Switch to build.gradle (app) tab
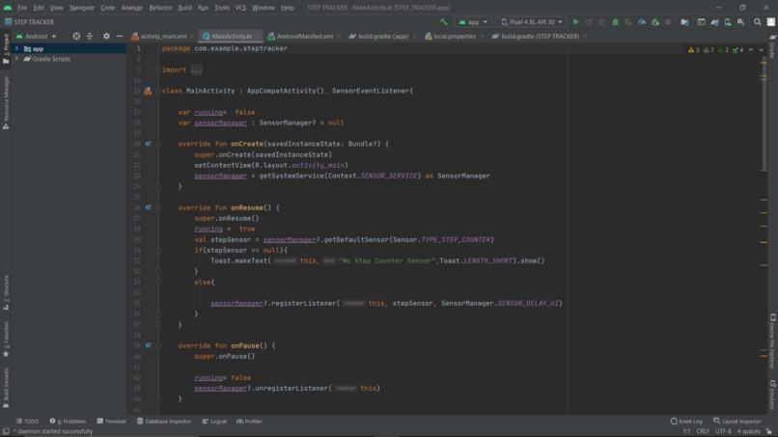The height and width of the screenshot is (437, 778). click(x=382, y=37)
